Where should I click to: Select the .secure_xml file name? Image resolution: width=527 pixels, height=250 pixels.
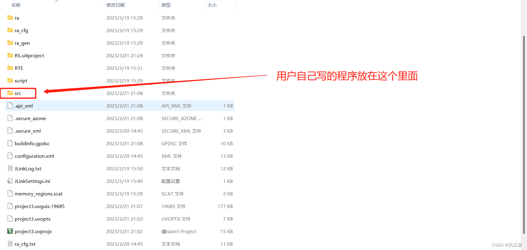point(28,131)
